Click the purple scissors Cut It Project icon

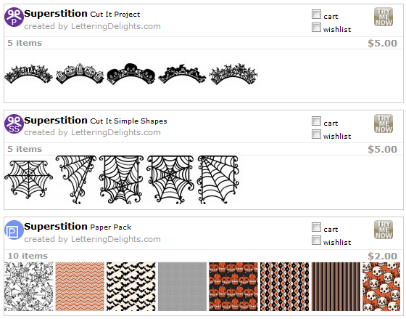(14, 17)
